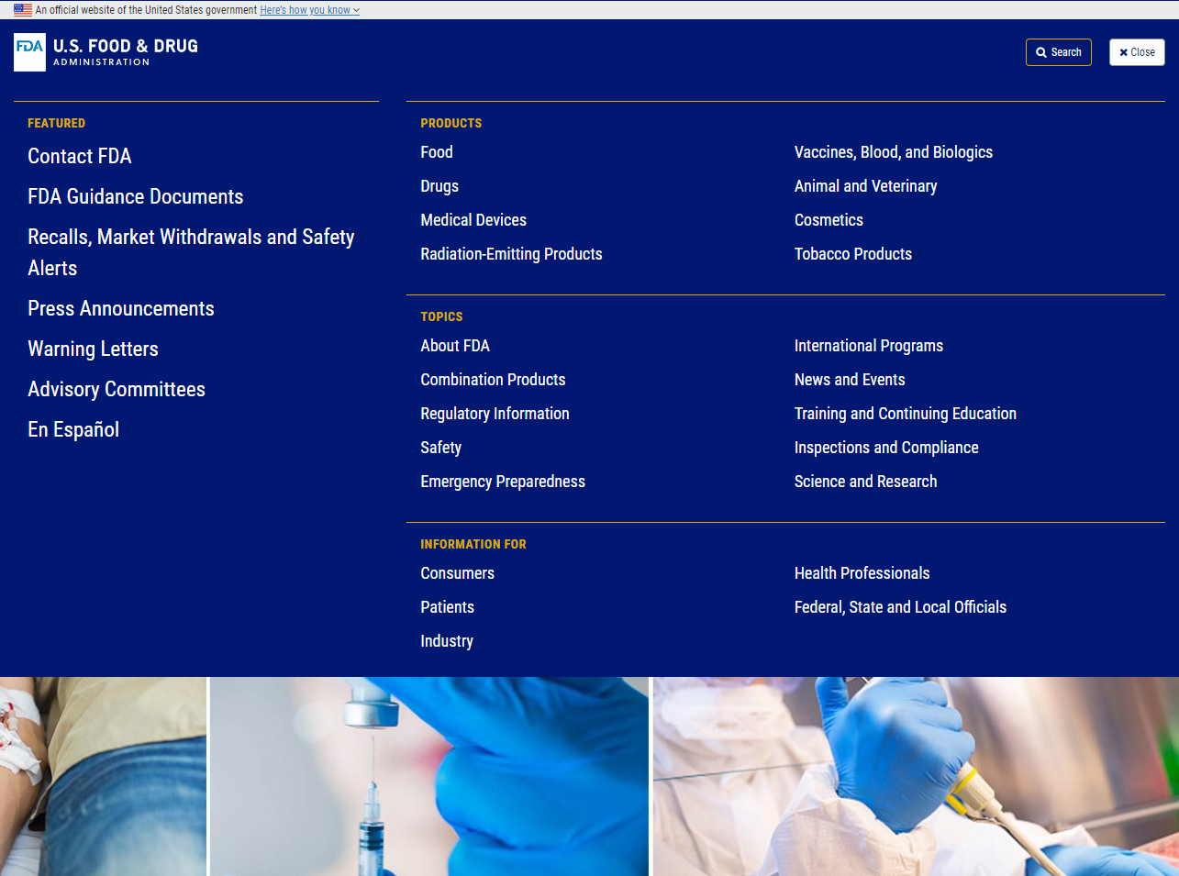Open Contact FDA link
The image size is (1179, 876).
pos(80,156)
